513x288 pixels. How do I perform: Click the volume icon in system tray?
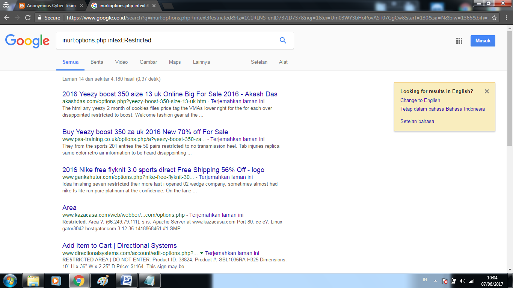(x=462, y=281)
